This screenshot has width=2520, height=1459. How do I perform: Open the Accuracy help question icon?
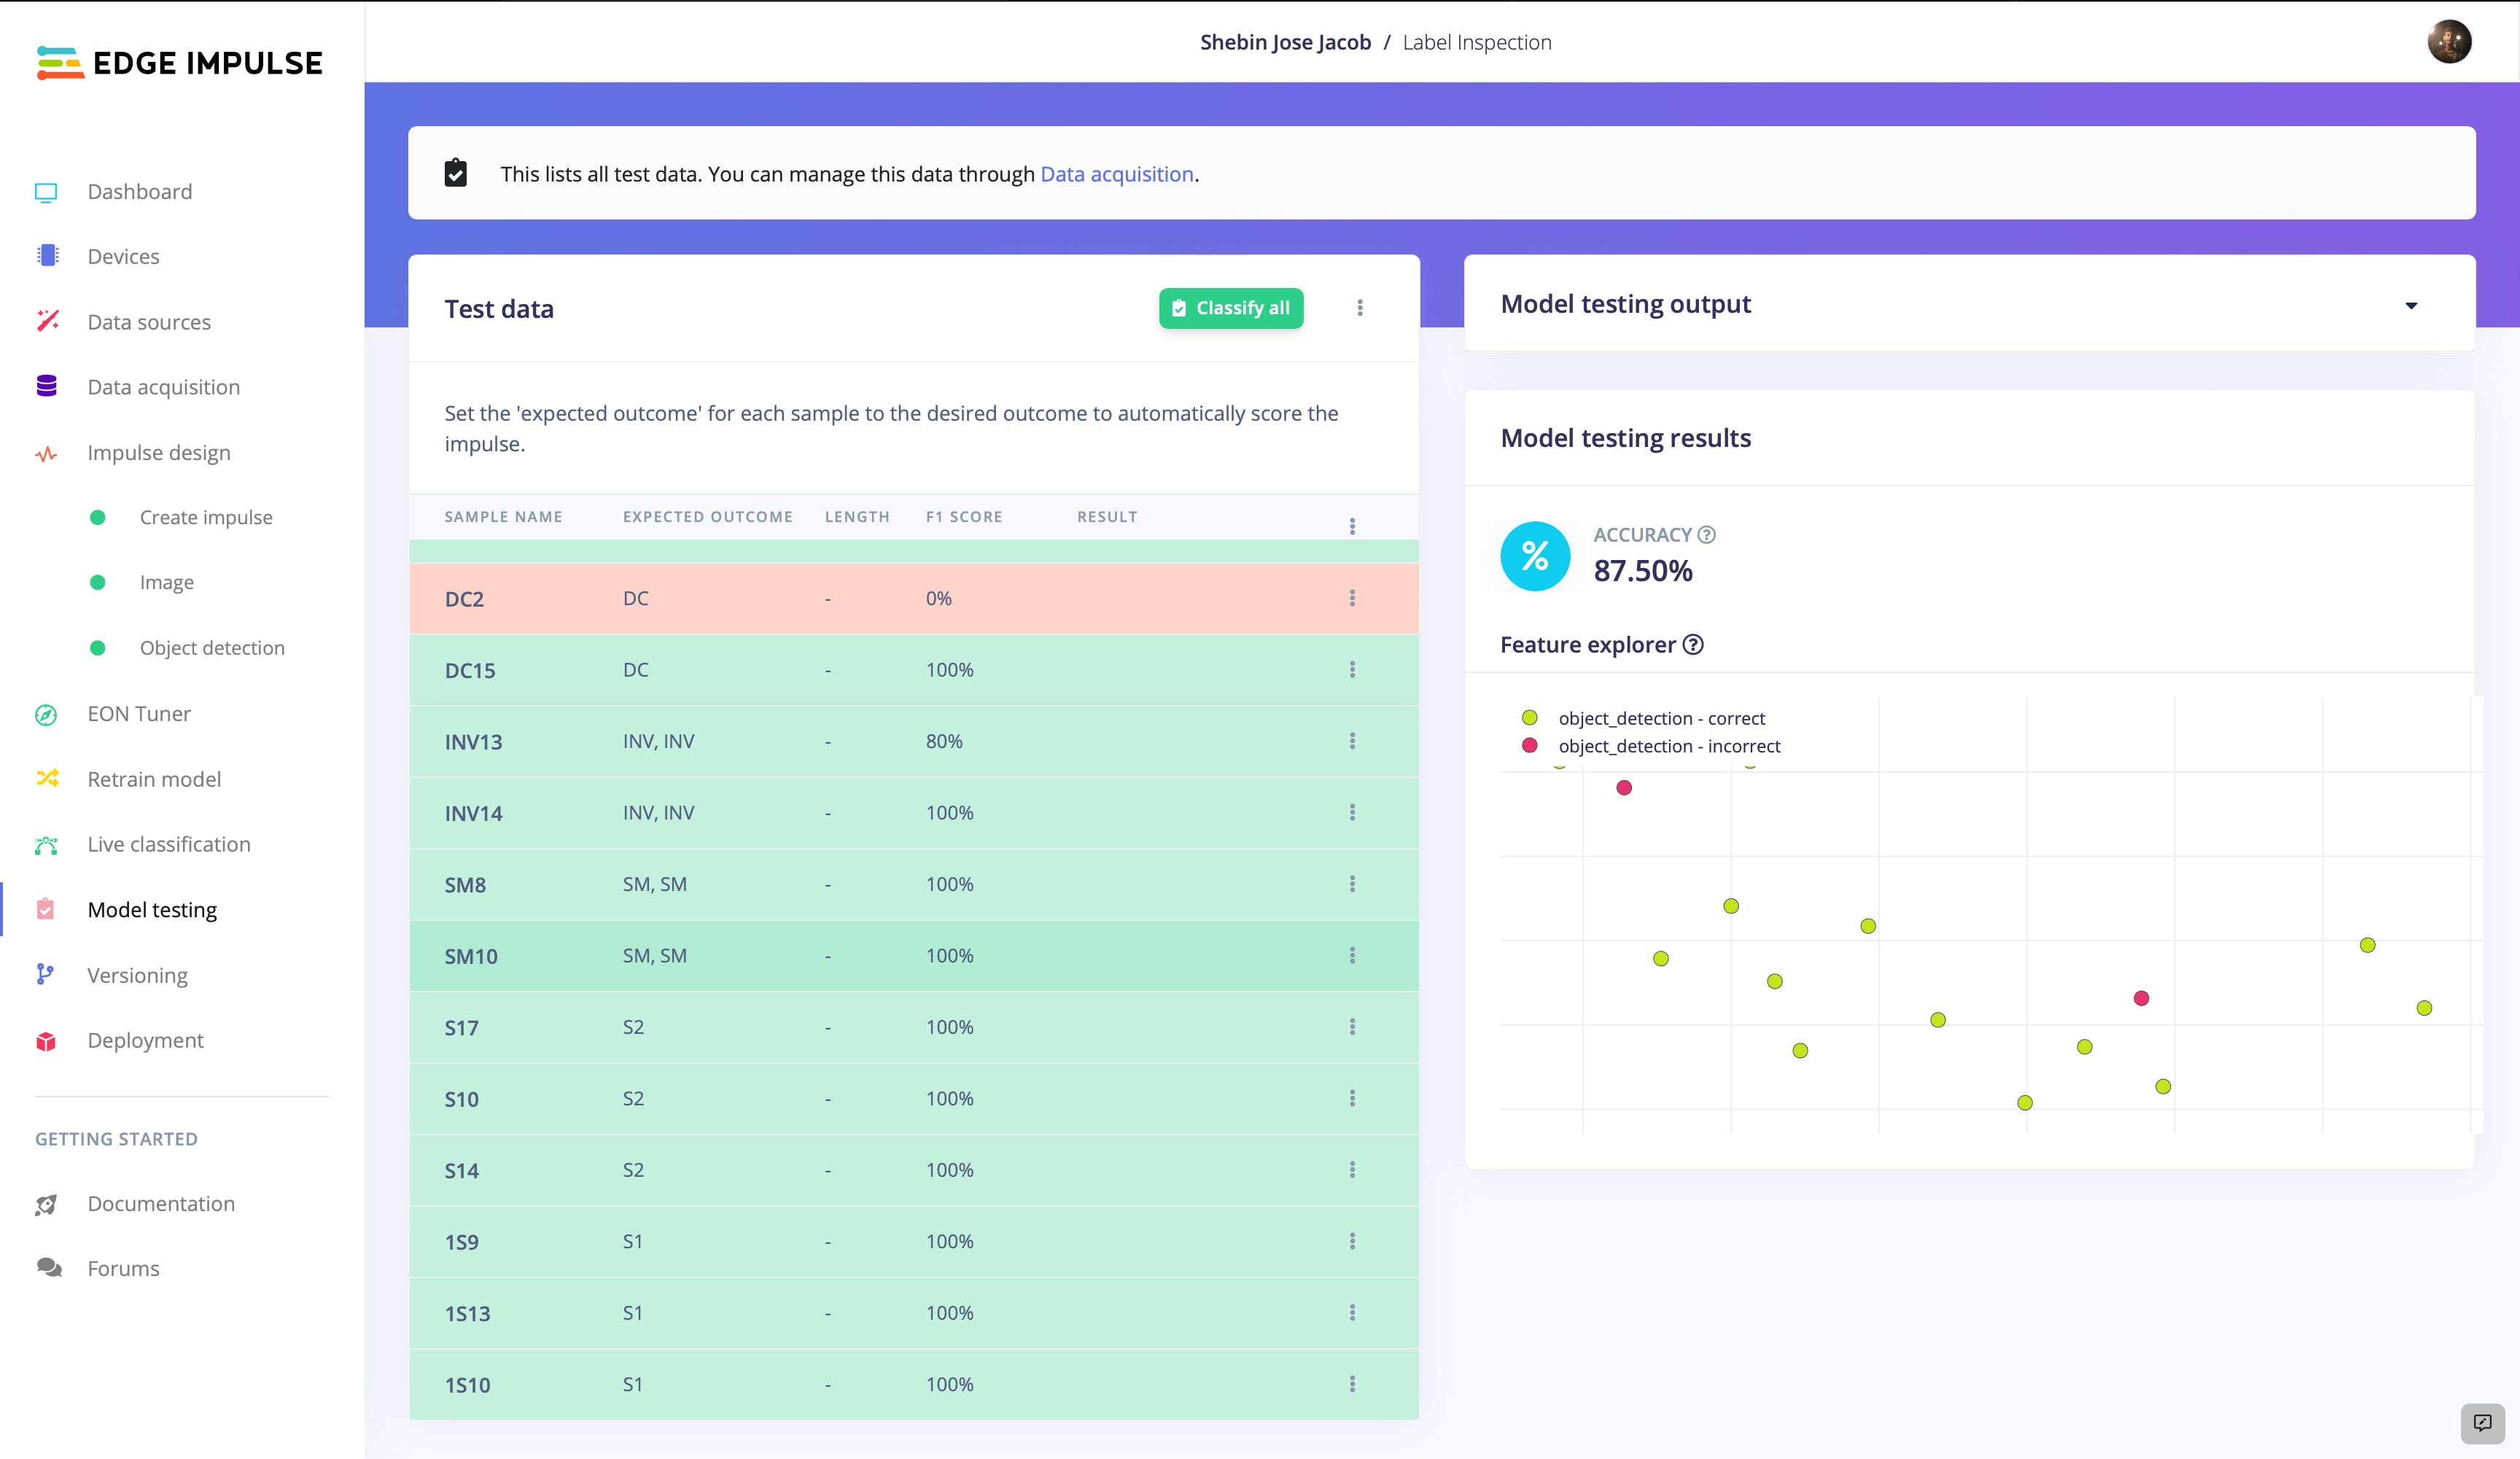(x=1707, y=535)
